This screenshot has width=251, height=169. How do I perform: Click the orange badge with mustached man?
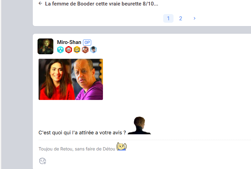point(85,50)
